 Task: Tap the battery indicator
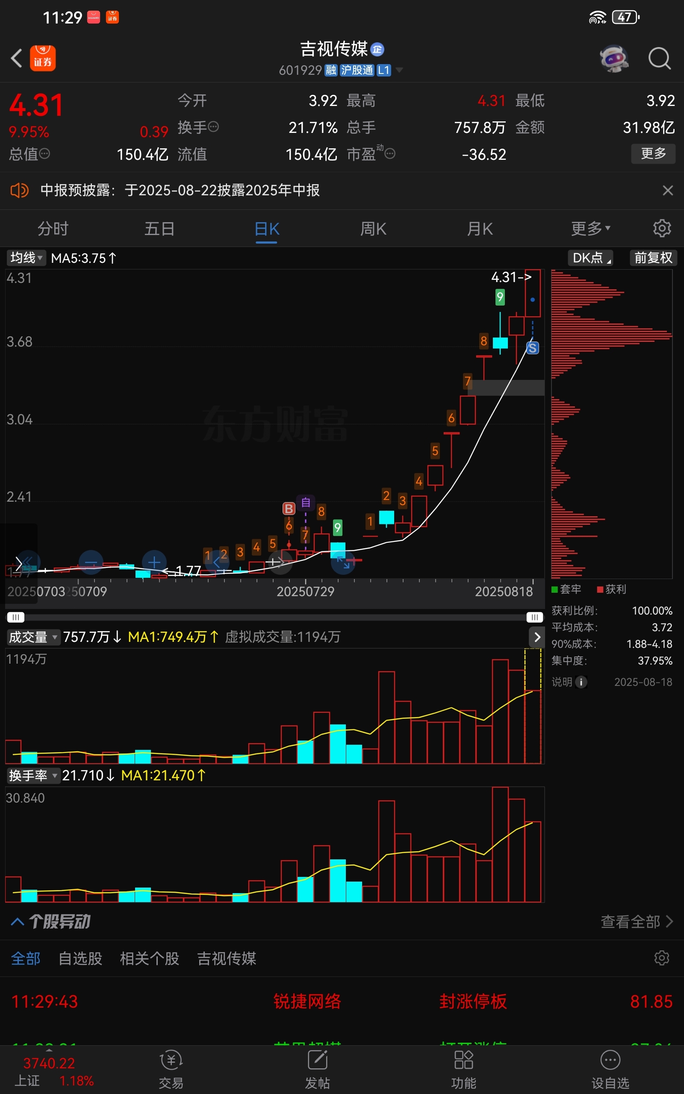pyautogui.click(x=625, y=17)
